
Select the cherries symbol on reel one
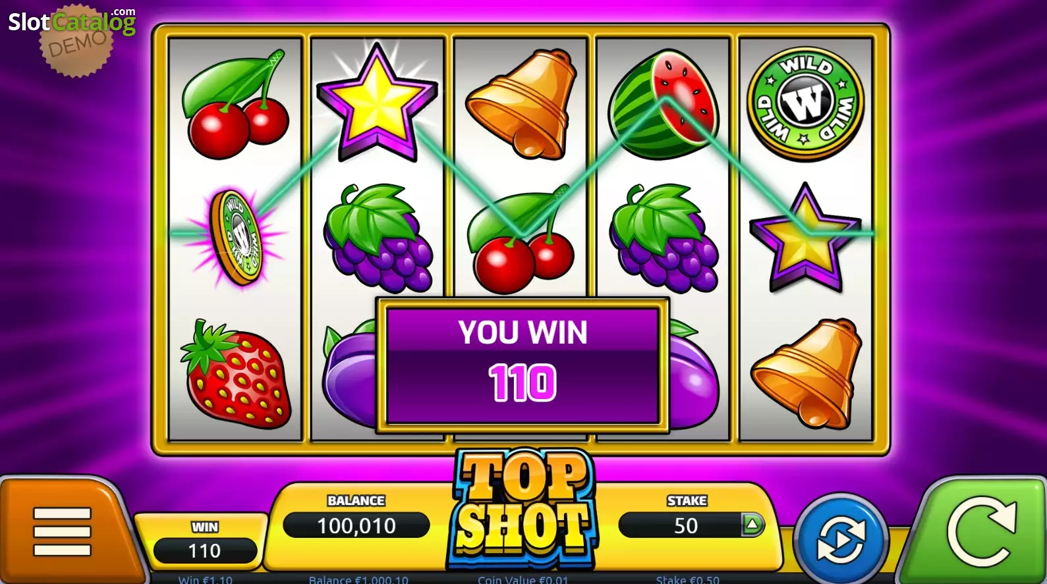pyautogui.click(x=235, y=105)
